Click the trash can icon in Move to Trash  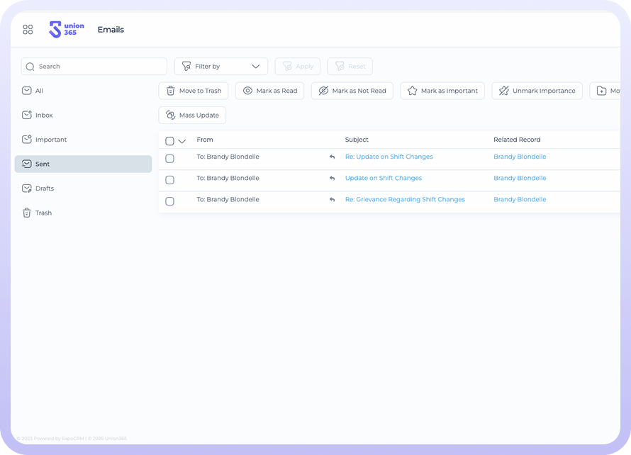pos(171,91)
